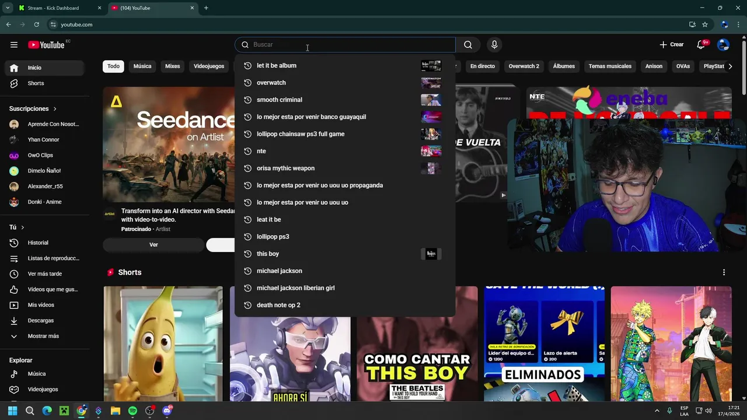
Task: Expand Suscripciones section
Action: (33, 109)
